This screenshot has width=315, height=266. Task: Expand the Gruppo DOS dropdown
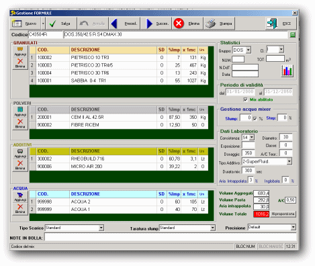[x=249, y=50]
